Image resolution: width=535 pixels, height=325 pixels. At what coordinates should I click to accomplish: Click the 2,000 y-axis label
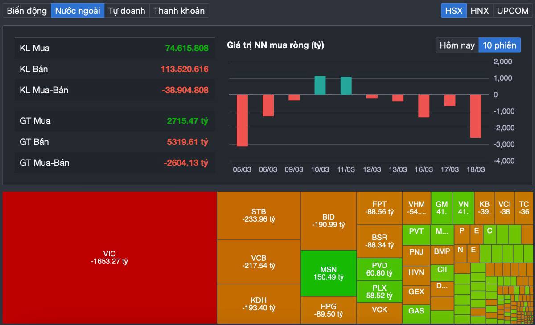pyautogui.click(x=503, y=62)
